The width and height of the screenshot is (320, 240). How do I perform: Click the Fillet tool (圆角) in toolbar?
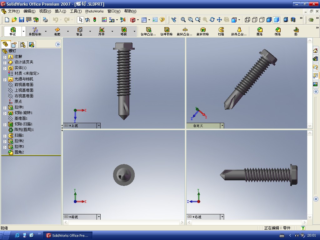(260, 32)
